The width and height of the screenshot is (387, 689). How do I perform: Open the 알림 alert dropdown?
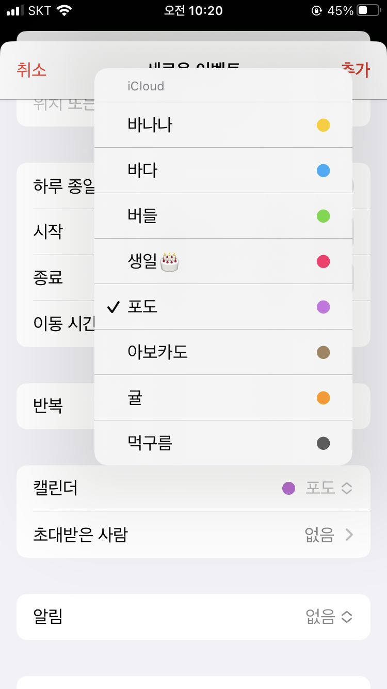329,617
